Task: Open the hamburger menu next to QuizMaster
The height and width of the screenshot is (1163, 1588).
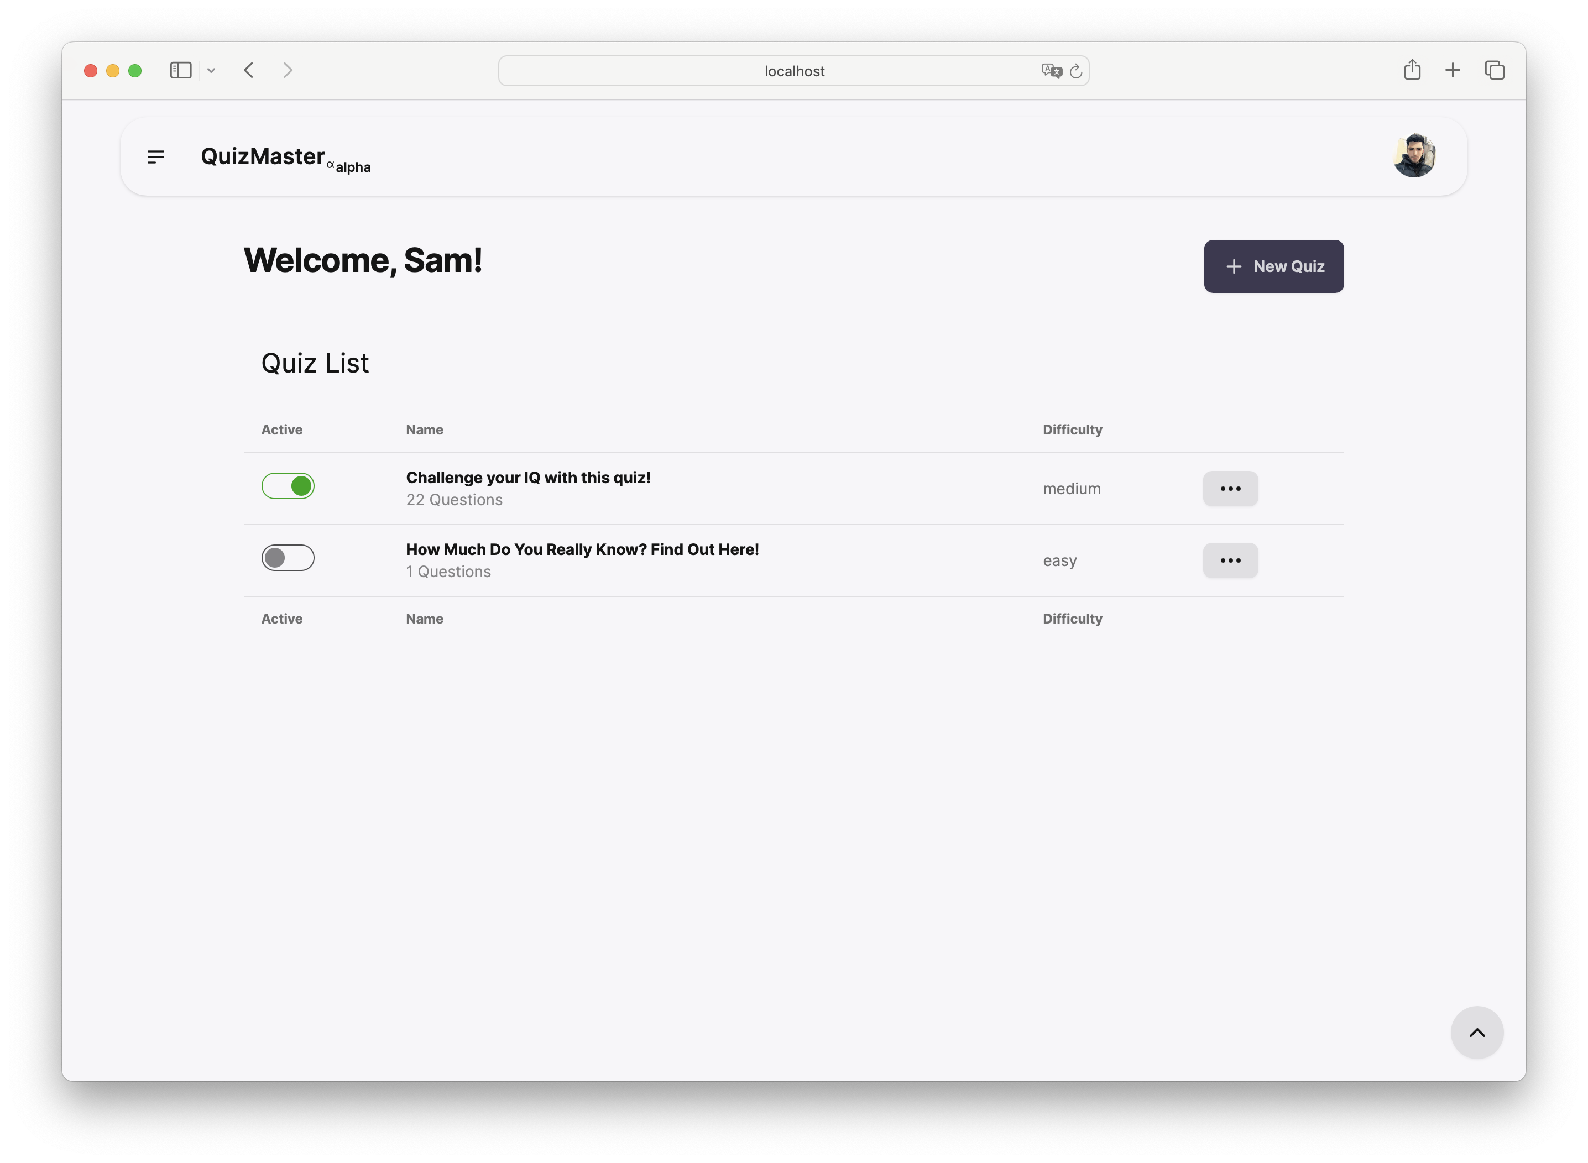Action: coord(155,156)
